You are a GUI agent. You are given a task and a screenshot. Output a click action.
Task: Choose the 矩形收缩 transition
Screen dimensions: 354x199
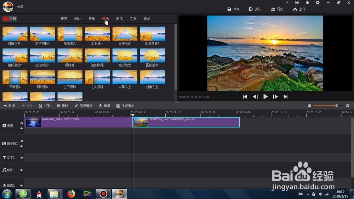tap(97, 55)
